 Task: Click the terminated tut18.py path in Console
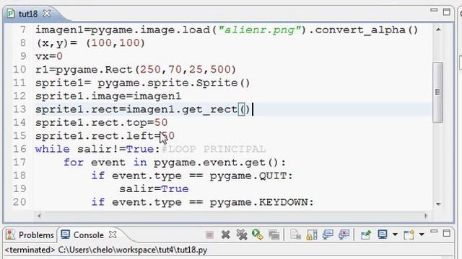point(106,250)
